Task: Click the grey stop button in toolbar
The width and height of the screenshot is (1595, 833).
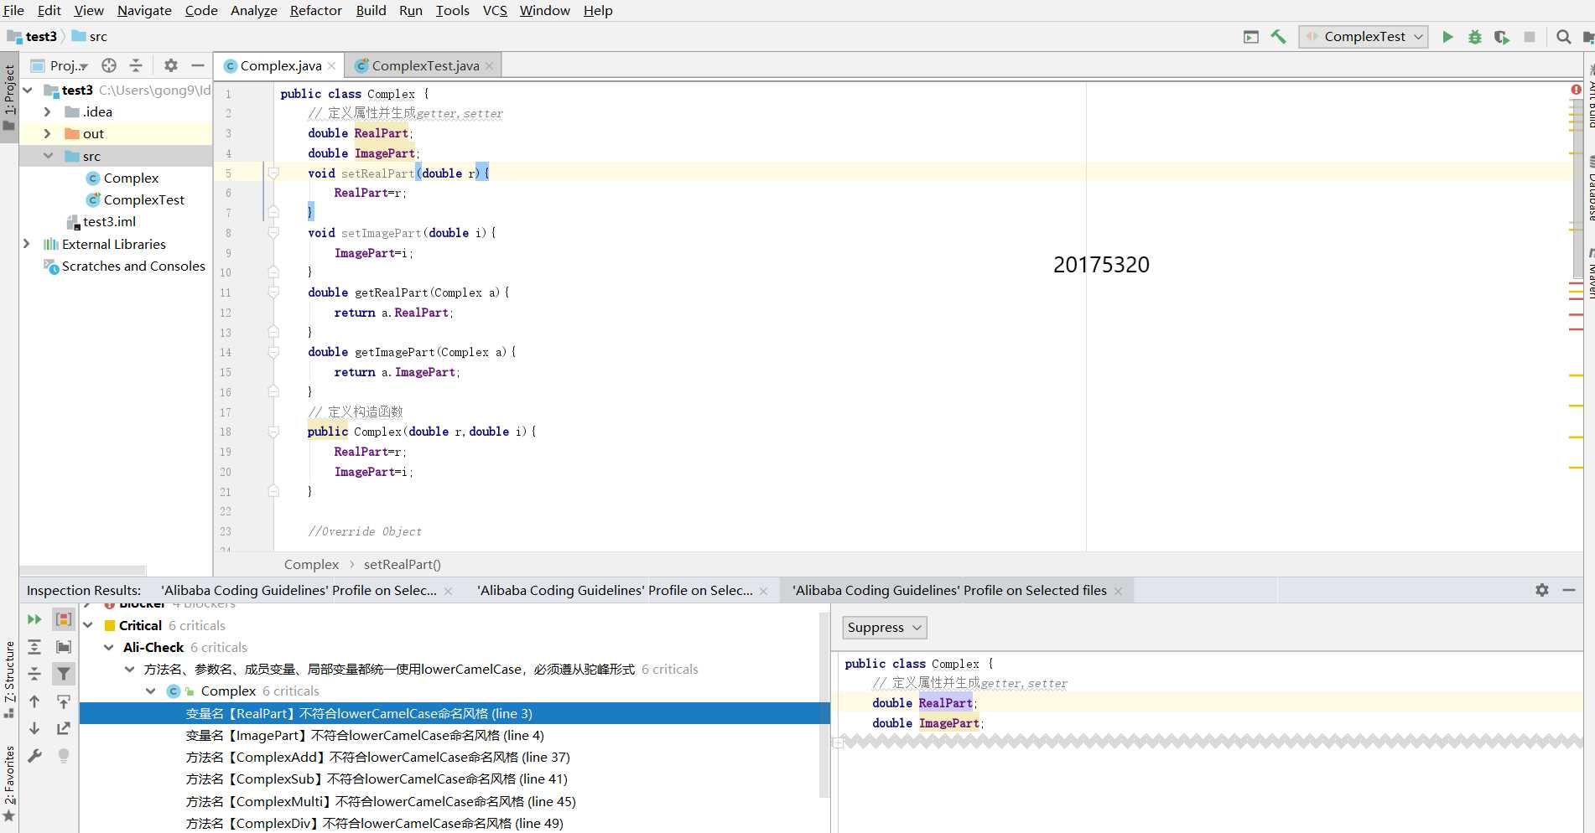Action: click(x=1530, y=37)
